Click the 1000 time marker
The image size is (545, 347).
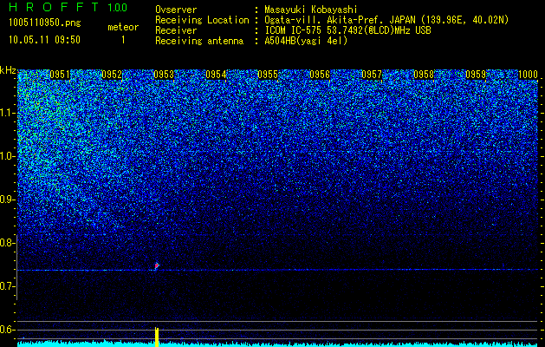[528, 75]
